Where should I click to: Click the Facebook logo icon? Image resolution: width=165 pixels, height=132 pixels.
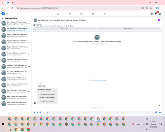(3, 14)
